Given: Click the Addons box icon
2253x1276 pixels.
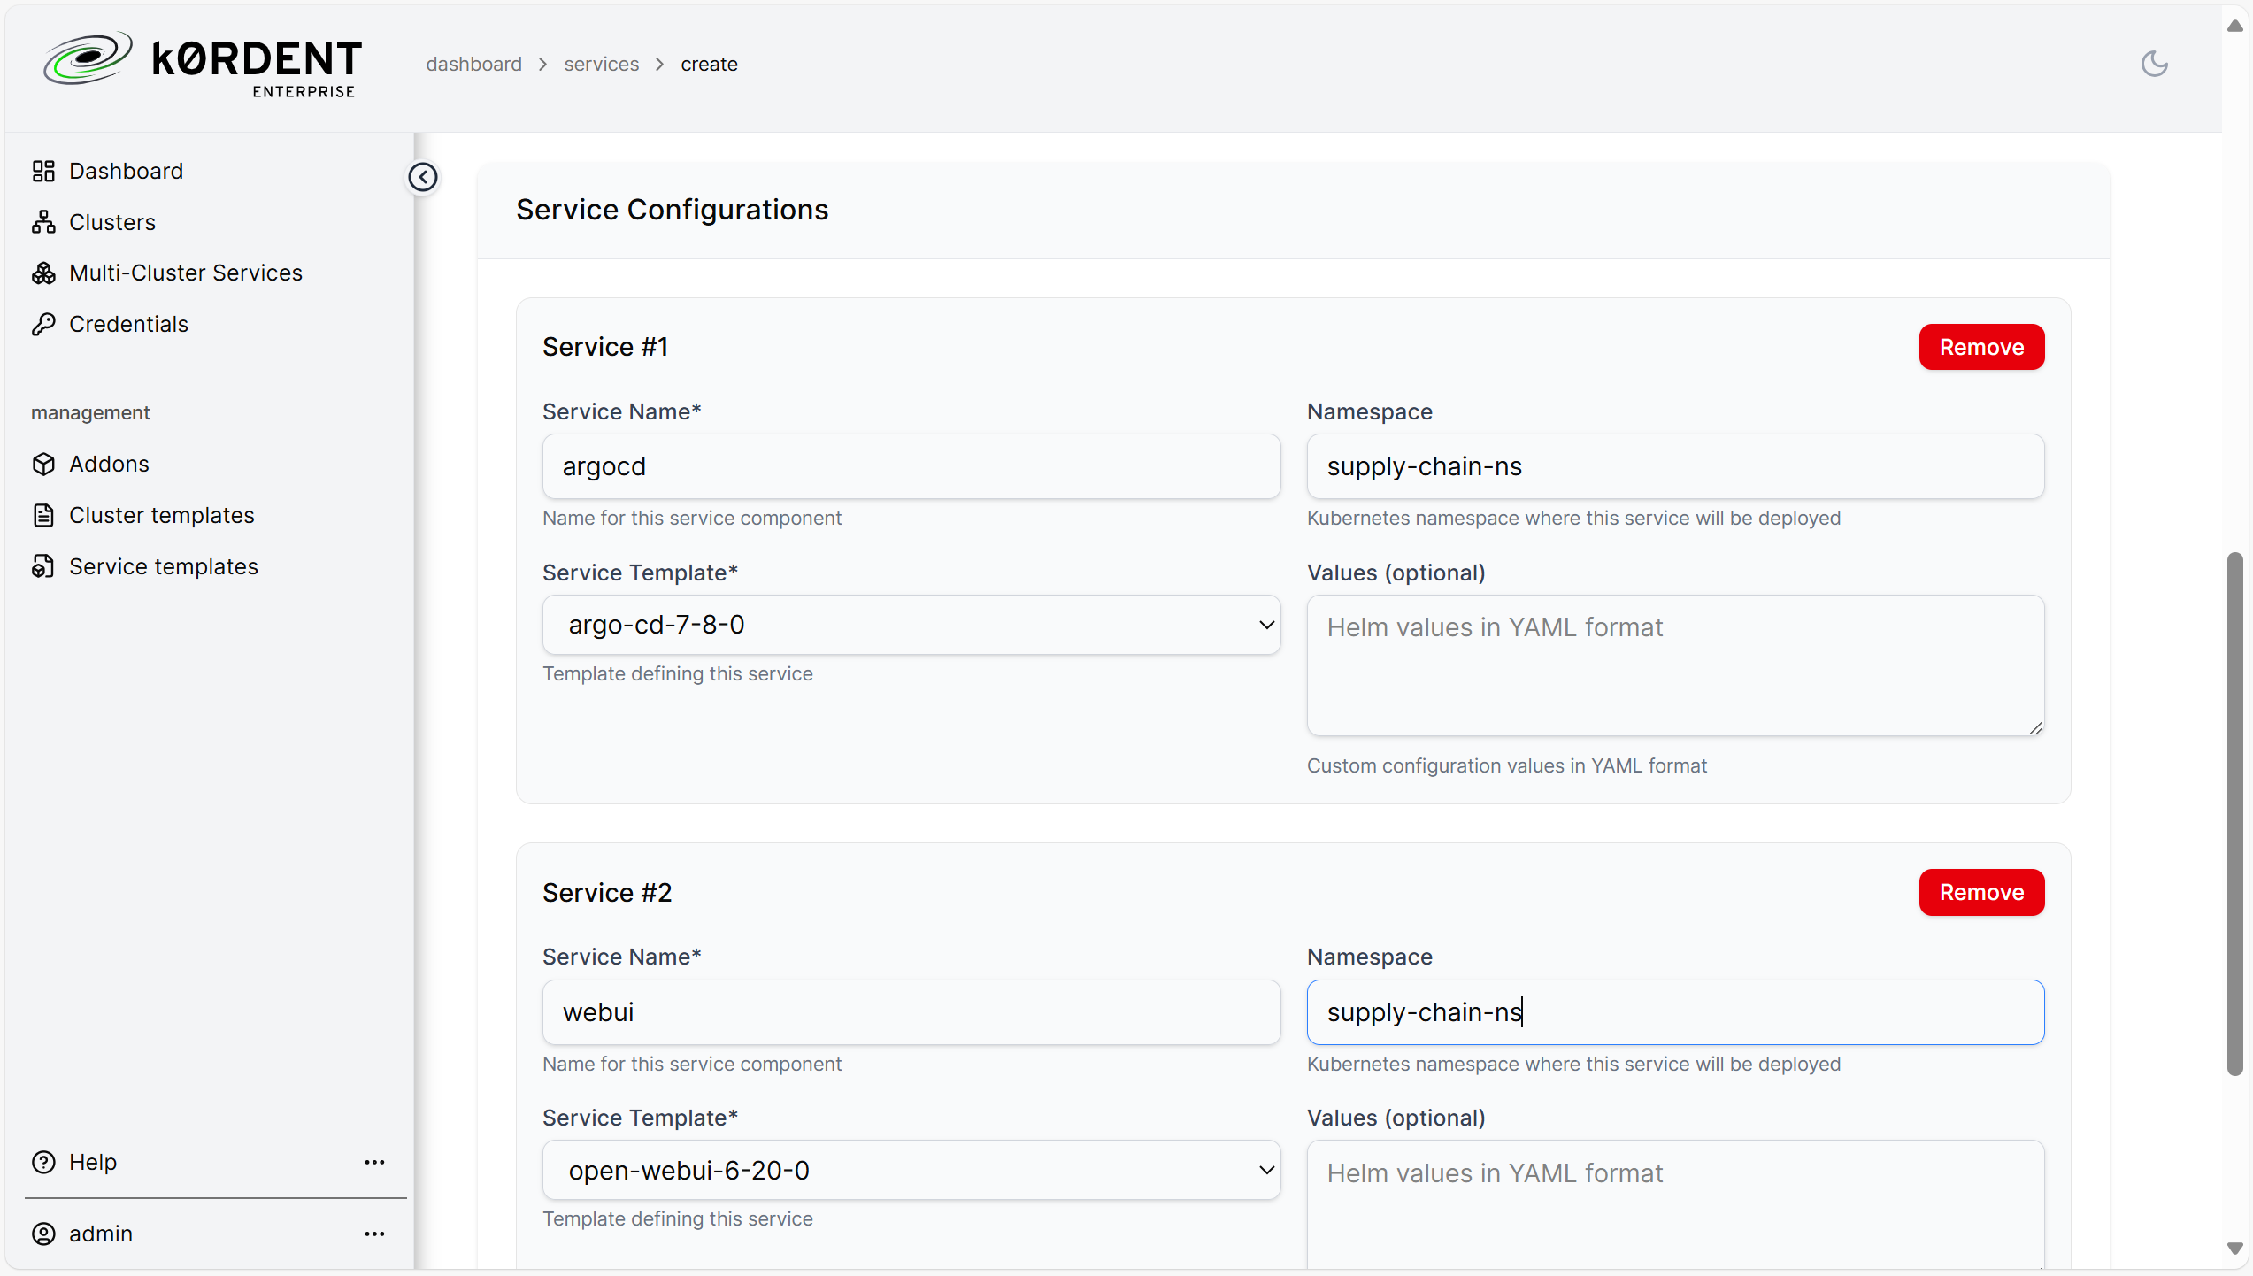Looking at the screenshot, I should pyautogui.click(x=43, y=464).
